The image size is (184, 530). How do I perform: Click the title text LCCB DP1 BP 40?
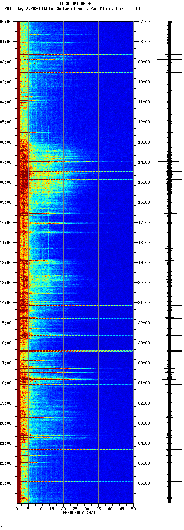(x=76, y=4)
